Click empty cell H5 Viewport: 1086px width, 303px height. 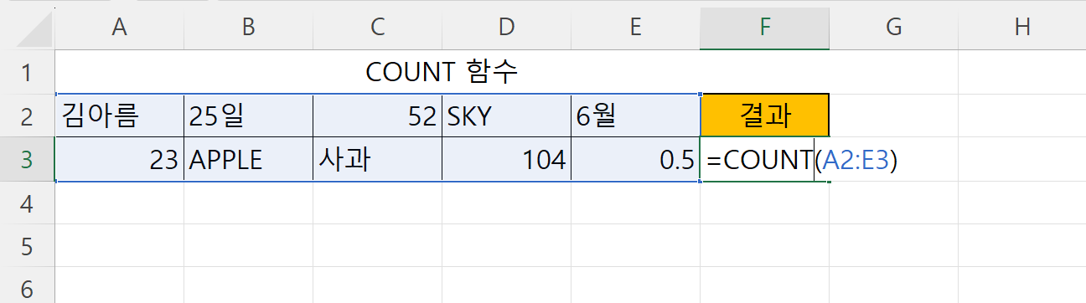coord(1022,246)
